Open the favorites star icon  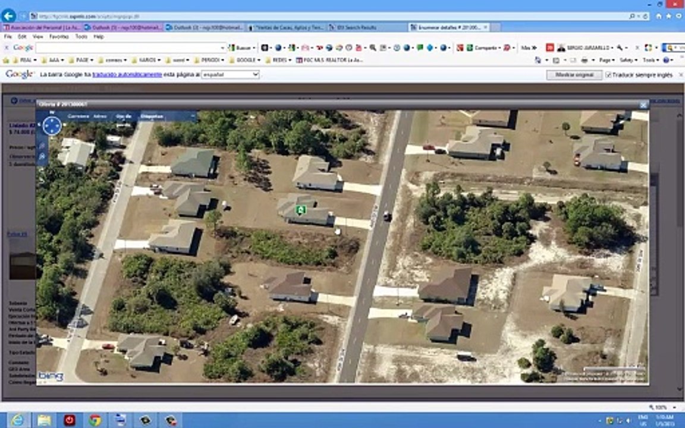(668, 16)
